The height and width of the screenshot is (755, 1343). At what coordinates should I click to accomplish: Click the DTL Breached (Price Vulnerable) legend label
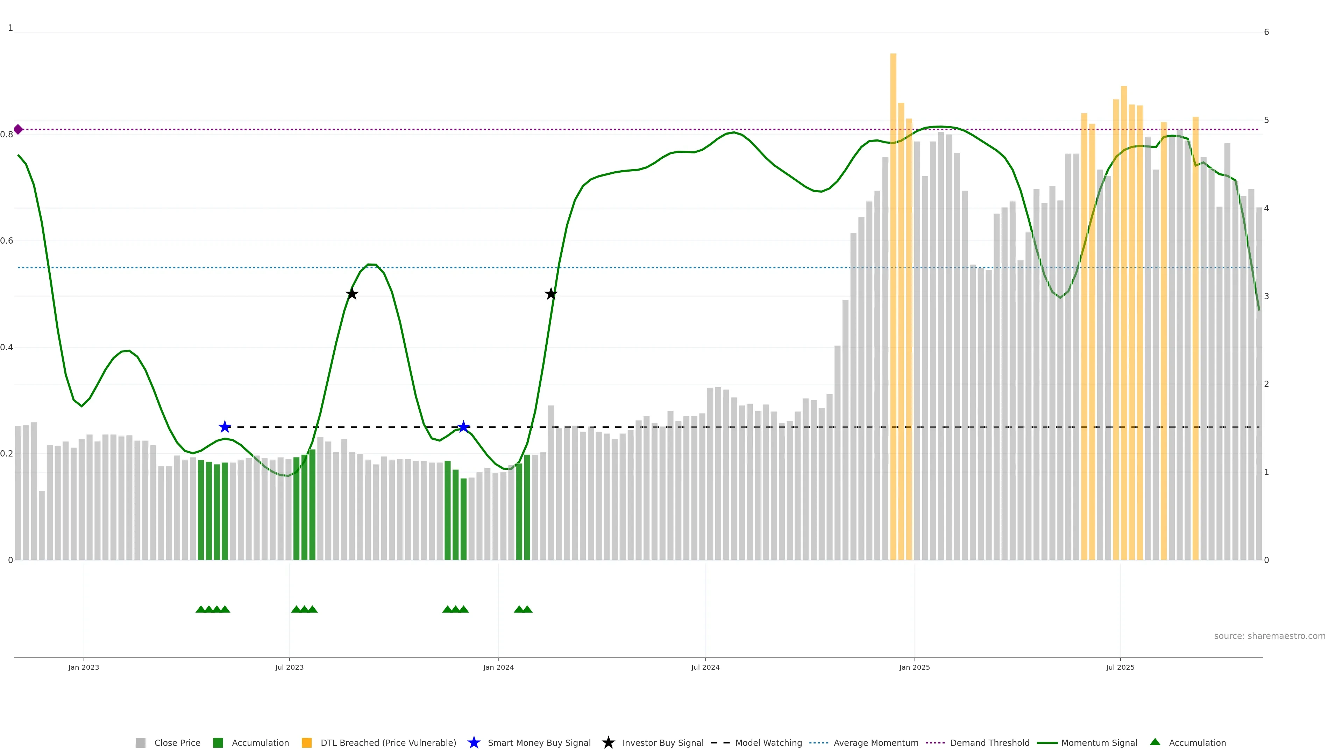(388, 743)
